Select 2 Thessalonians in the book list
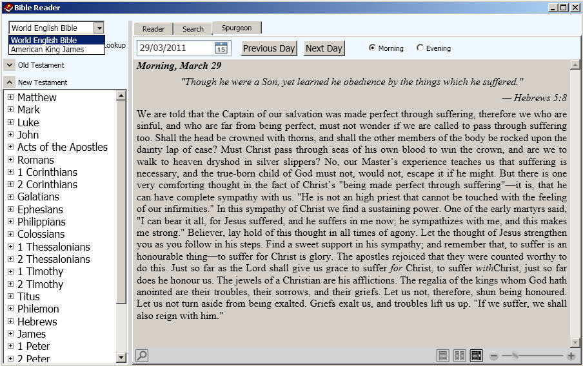Screen dimensions: 583x366 54,259
